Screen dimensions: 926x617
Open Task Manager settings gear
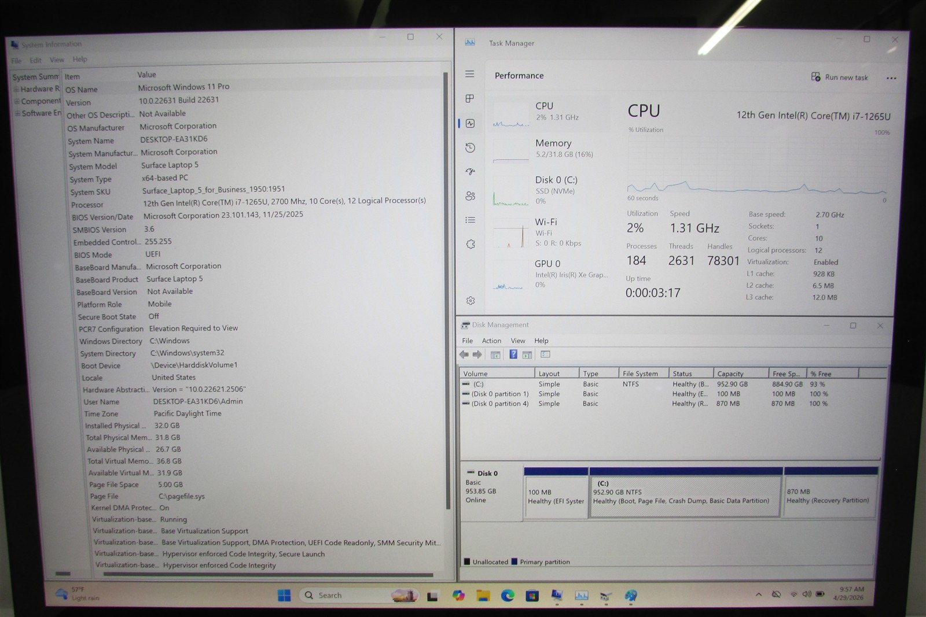tap(470, 301)
